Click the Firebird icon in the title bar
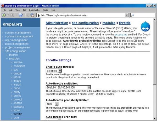Screen dimensions: 157x122 click(3, 5)
